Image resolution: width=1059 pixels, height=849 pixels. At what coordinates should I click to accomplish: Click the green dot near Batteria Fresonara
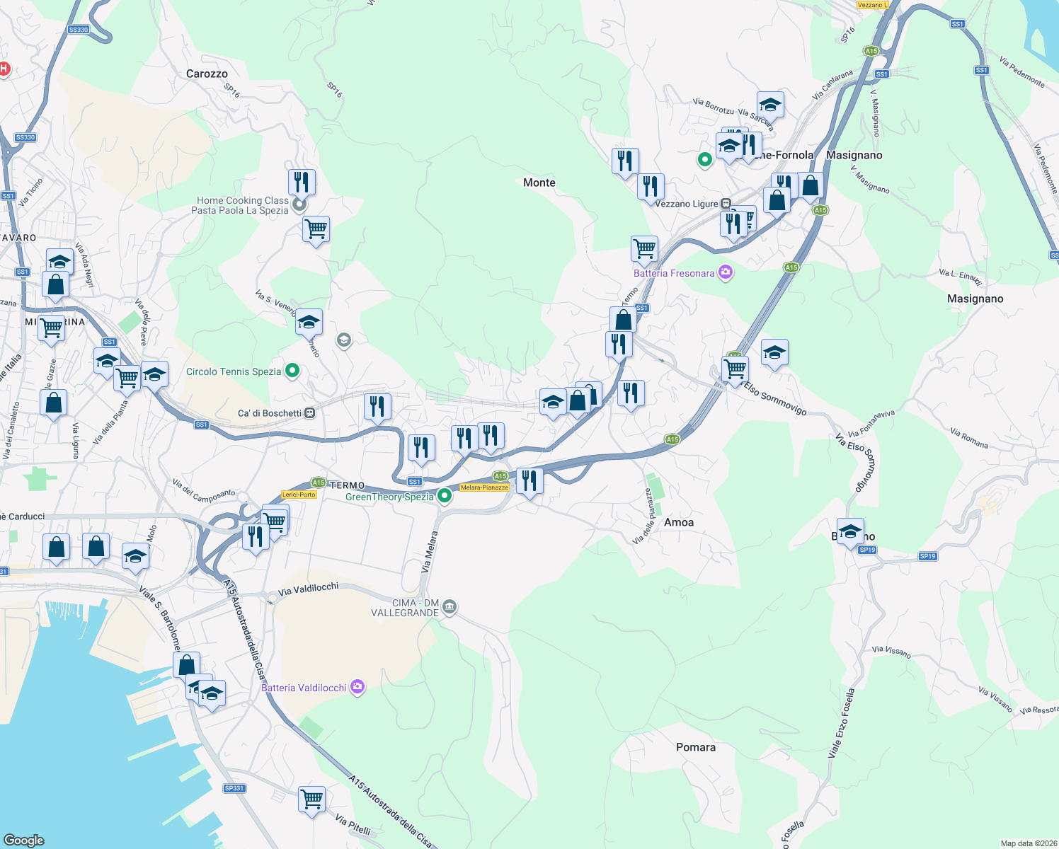(x=704, y=161)
